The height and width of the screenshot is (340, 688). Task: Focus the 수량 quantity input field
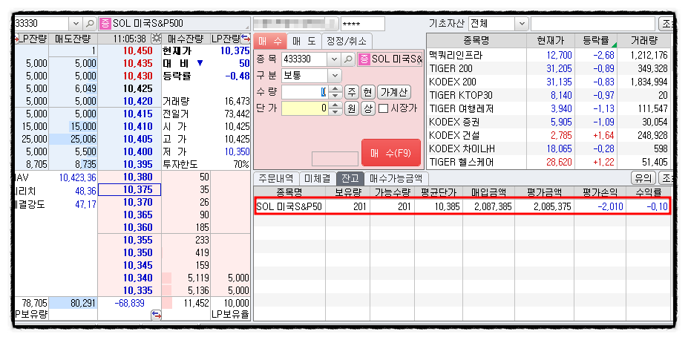click(x=305, y=92)
